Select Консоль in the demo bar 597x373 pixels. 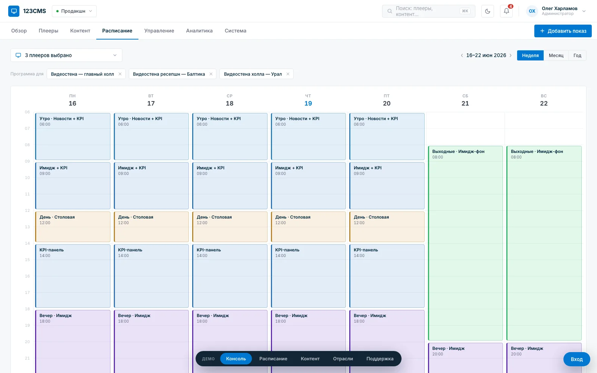click(236, 358)
